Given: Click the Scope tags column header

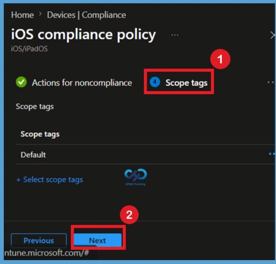Looking at the screenshot, I should coord(40,134).
